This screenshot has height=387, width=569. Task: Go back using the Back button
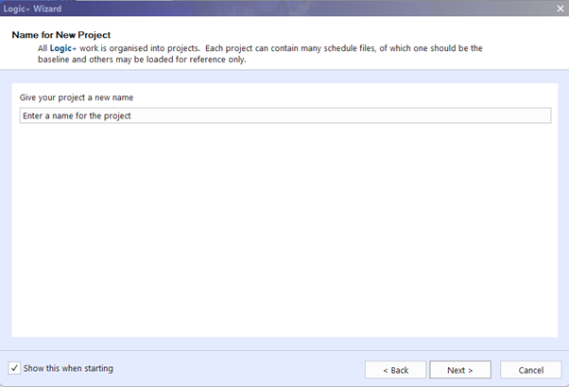pos(394,369)
